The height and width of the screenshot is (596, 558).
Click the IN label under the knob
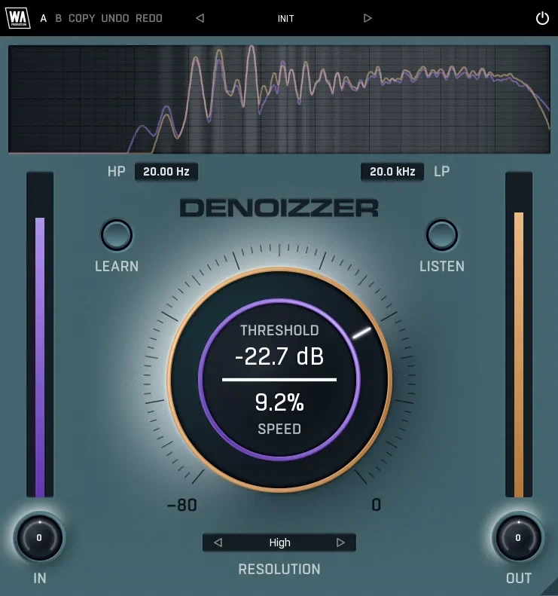(x=40, y=578)
